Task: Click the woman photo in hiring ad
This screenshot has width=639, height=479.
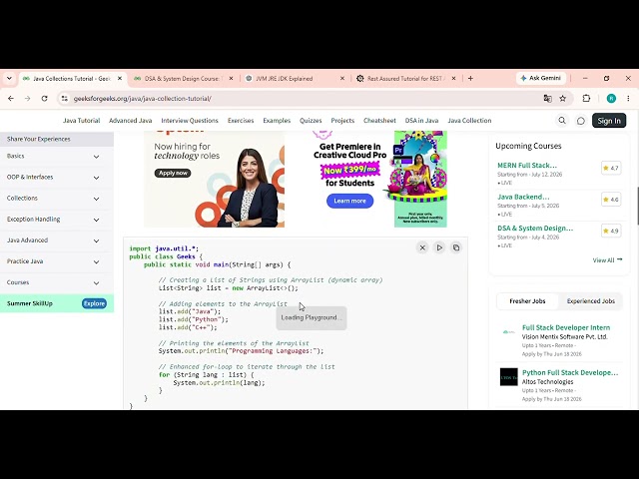Action: [x=249, y=188]
